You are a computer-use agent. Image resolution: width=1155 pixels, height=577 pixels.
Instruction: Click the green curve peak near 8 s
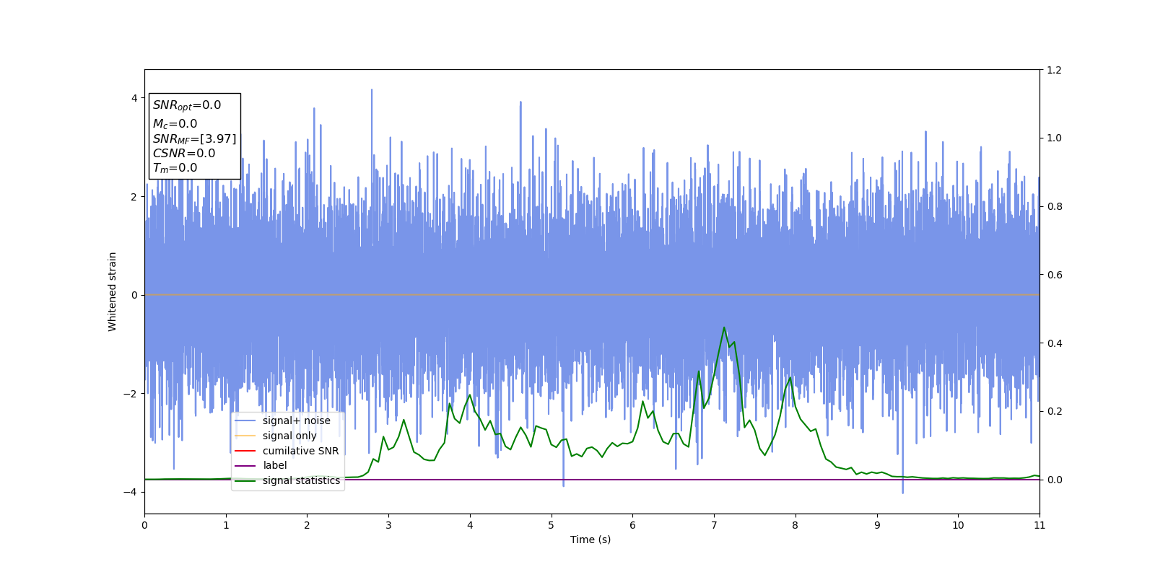tap(790, 377)
